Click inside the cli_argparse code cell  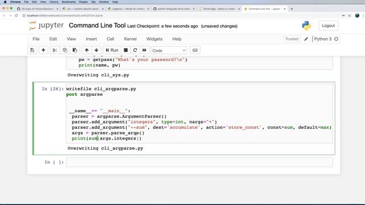(199, 113)
